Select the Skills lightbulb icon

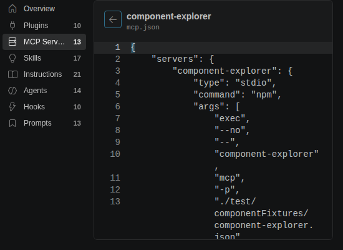point(12,58)
